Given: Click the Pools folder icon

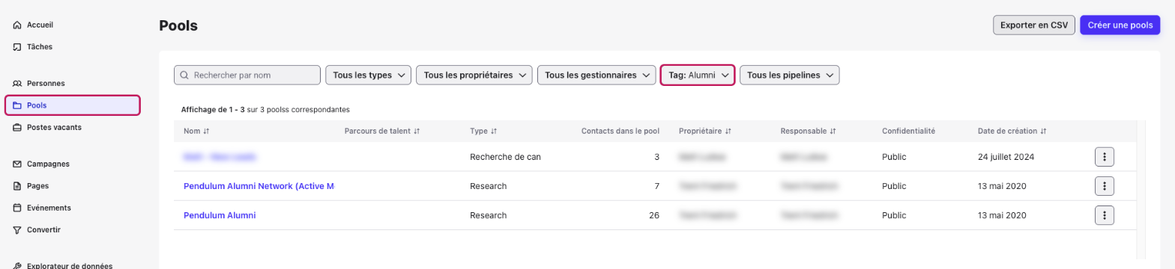Looking at the screenshot, I should 17,105.
